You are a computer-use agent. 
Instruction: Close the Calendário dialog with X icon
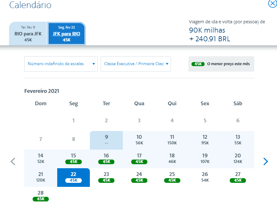click(272, 4)
